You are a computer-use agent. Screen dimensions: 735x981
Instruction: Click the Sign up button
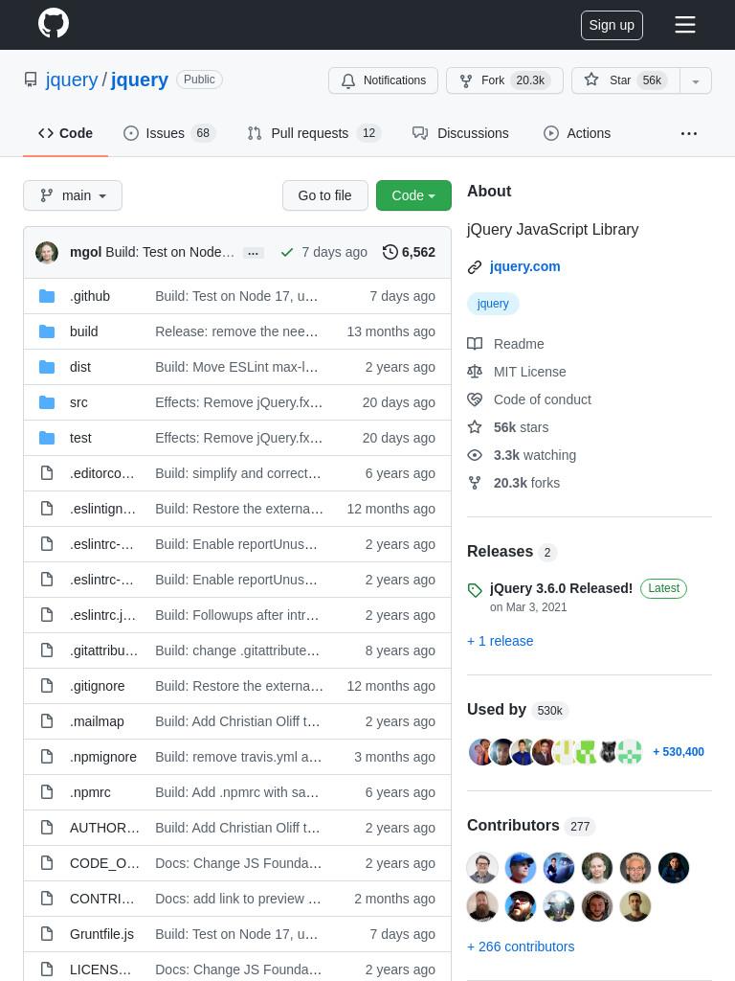click(612, 25)
